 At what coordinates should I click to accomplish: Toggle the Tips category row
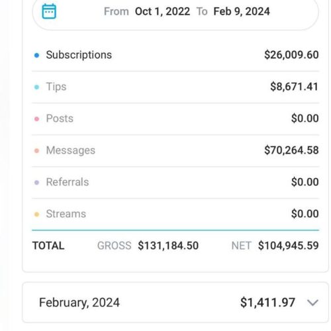(x=175, y=87)
